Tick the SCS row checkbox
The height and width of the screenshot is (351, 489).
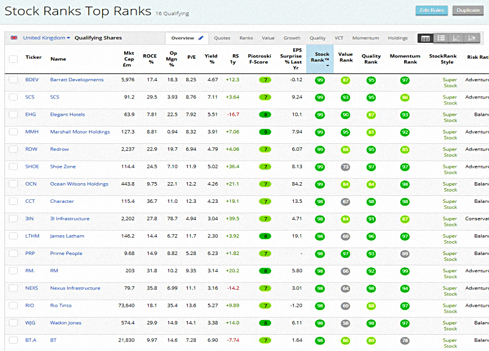(x=13, y=97)
